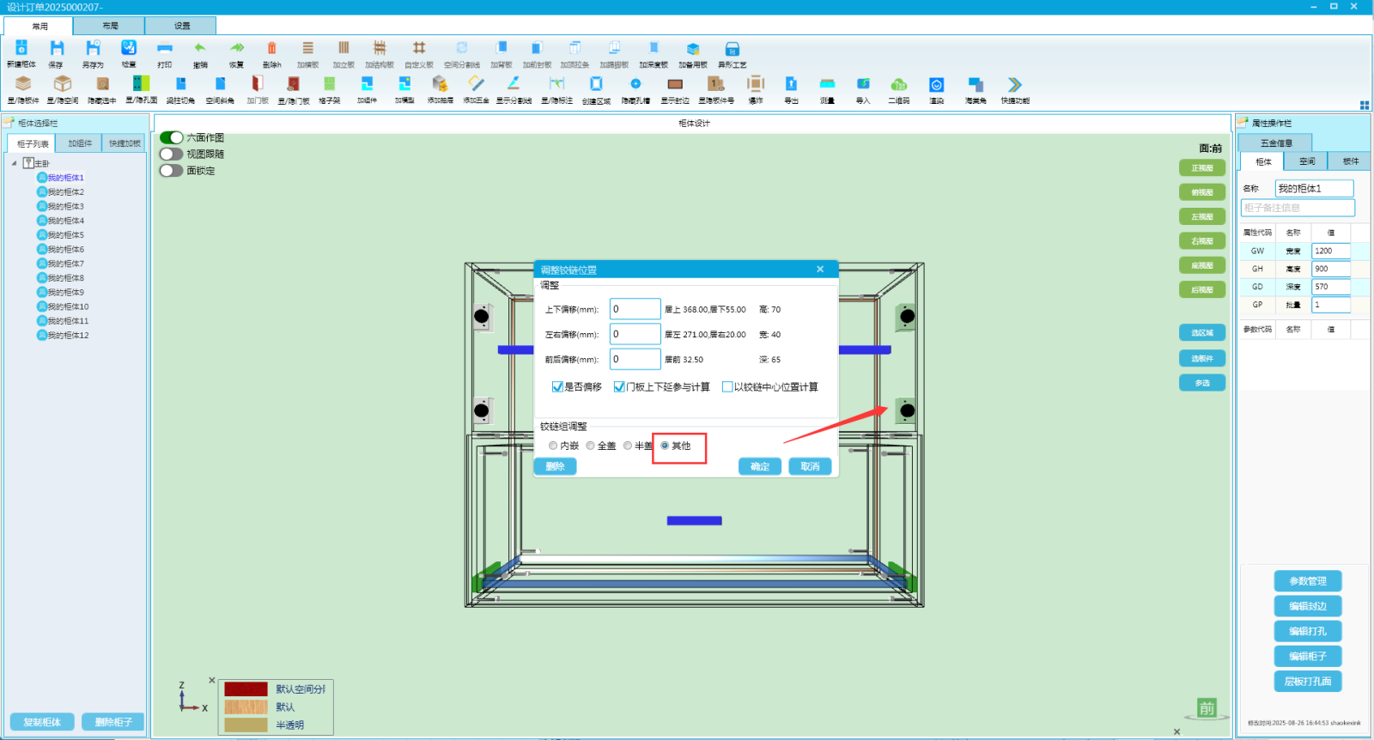Click the 柜子备注信息 note field
1374x740 pixels.
[1298, 208]
